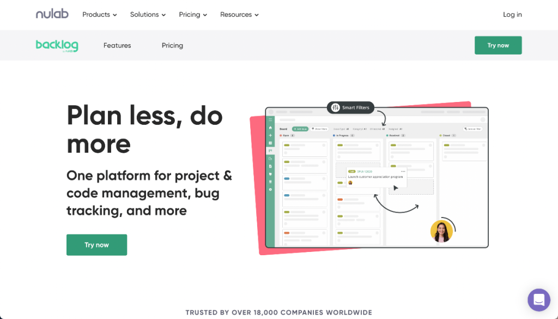Click the Smart Filters sliders icon

[x=336, y=107]
